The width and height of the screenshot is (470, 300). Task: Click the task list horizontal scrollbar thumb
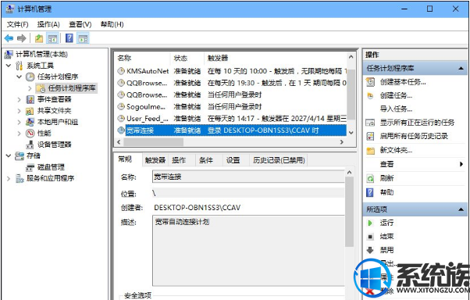(x=153, y=142)
